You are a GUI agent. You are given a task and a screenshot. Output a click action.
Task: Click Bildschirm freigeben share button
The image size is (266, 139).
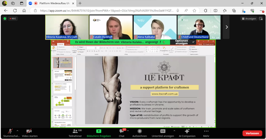click(x=99, y=133)
